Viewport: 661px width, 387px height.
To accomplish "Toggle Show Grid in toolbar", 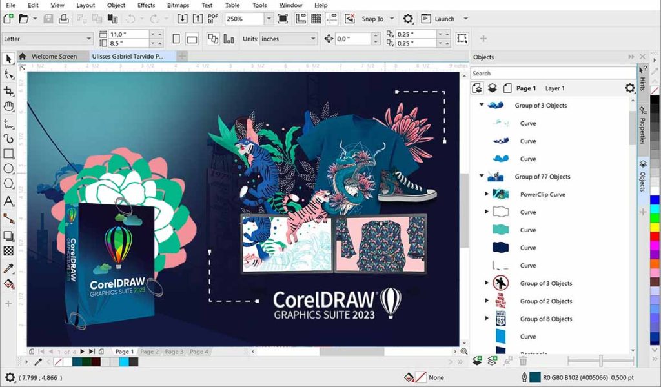I will [x=316, y=19].
